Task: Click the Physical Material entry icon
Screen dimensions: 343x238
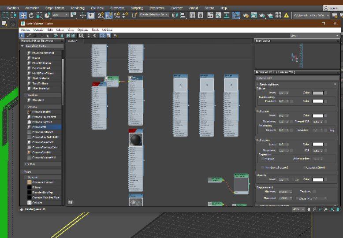Action: pyautogui.click(x=30, y=53)
